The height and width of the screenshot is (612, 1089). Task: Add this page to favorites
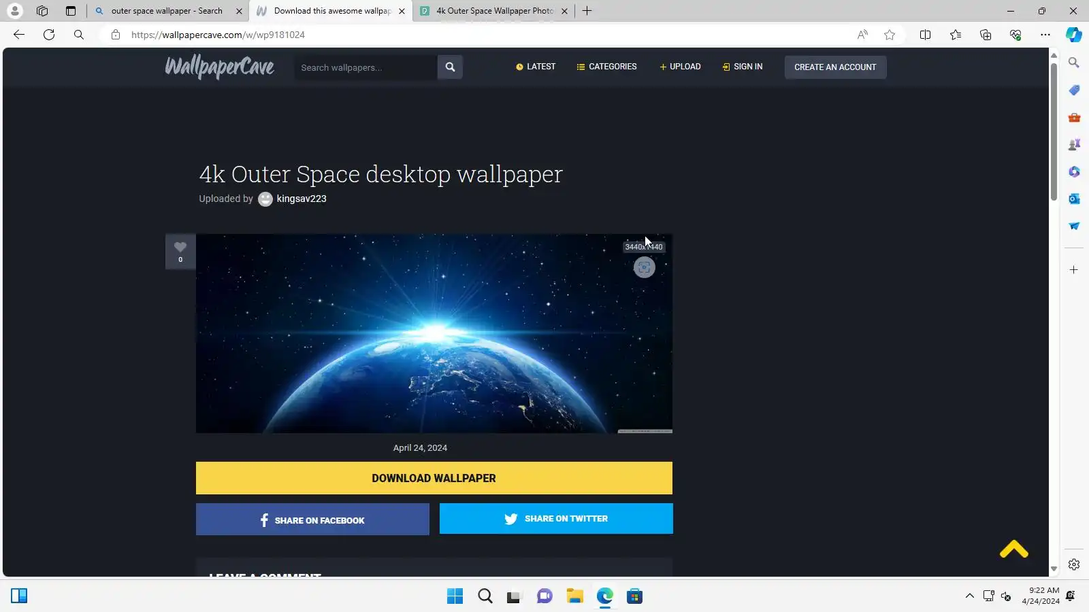pos(890,35)
